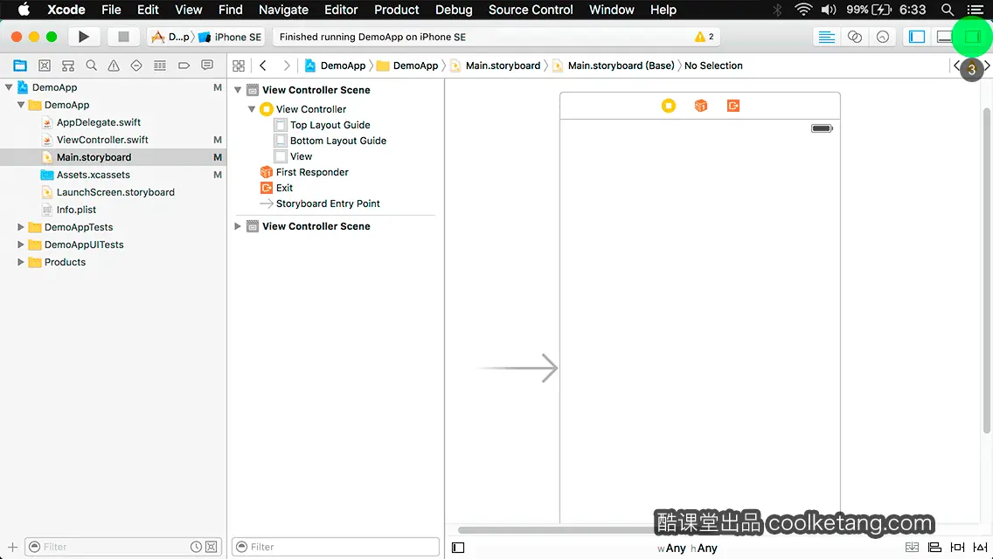
Task: Open the Project navigator folder icon
Action: coord(20,66)
